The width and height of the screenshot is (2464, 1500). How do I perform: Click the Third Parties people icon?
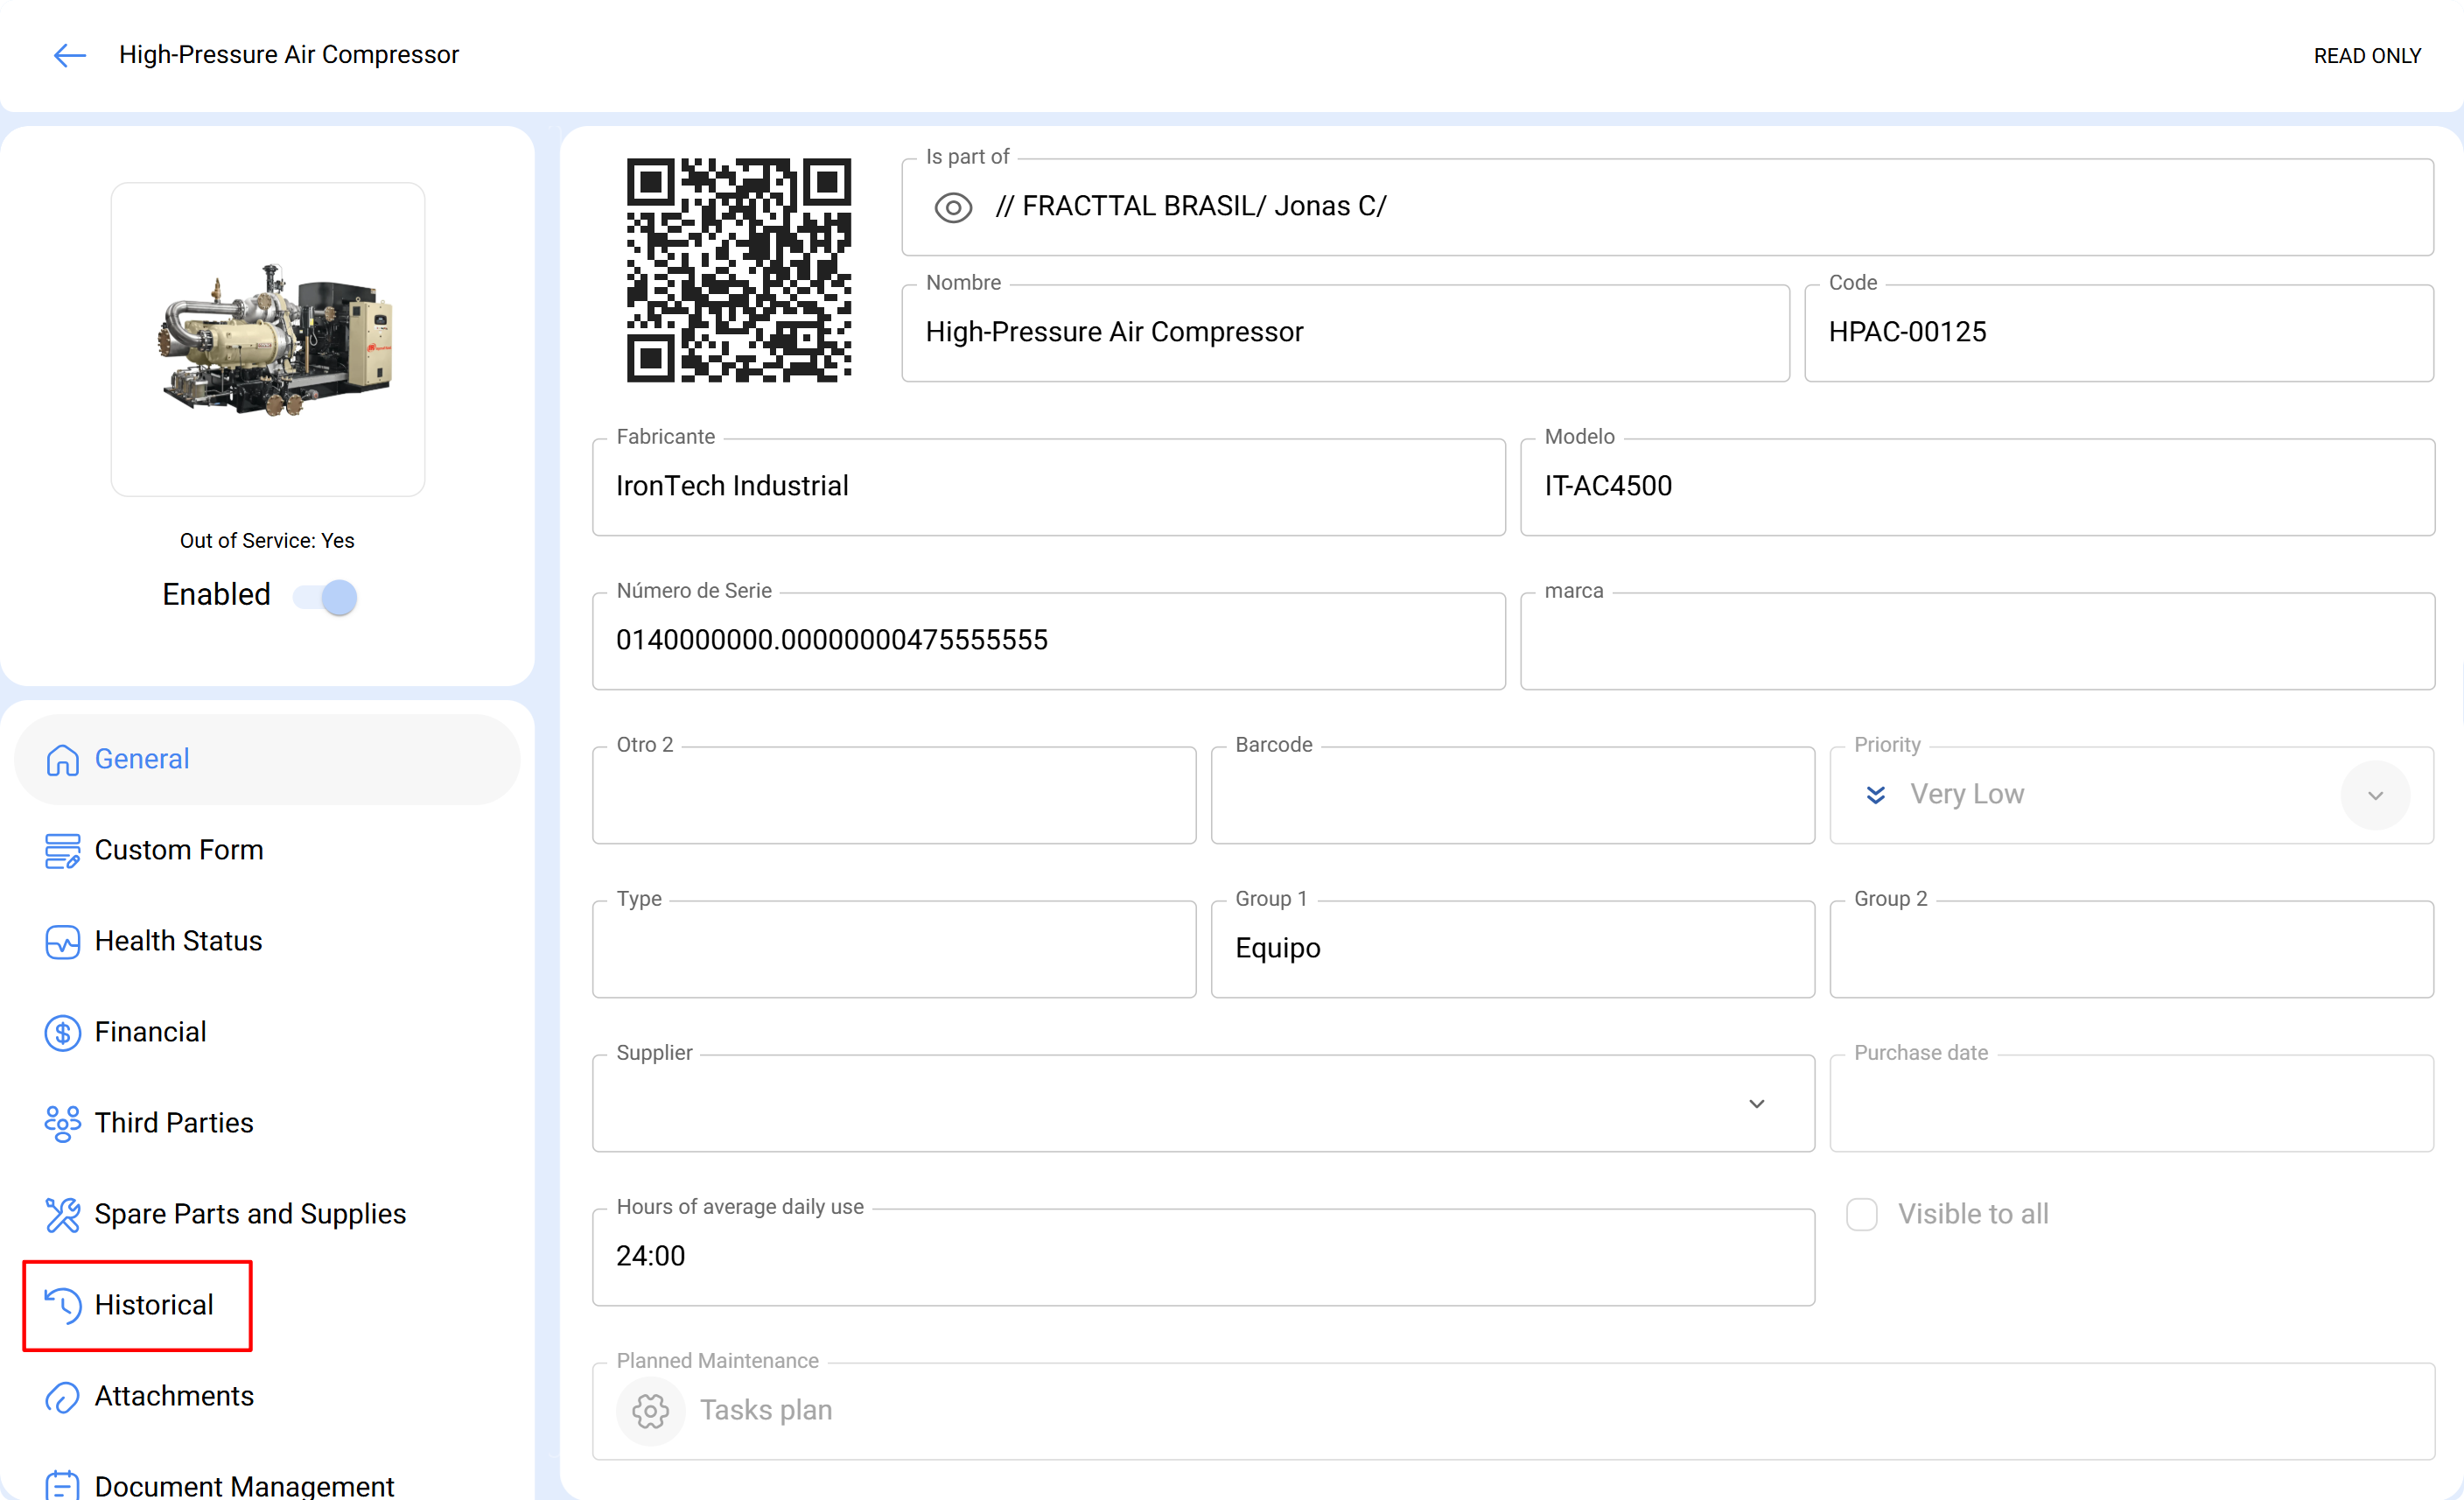[62, 1123]
